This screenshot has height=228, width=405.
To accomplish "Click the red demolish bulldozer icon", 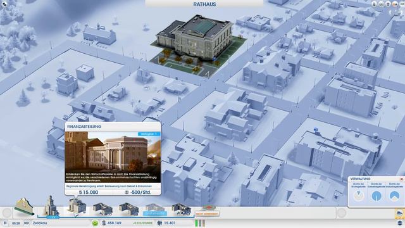I will tap(208, 208).
